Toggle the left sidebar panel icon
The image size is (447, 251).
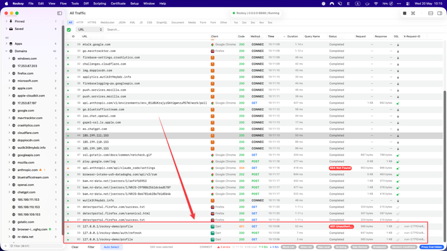60,13
